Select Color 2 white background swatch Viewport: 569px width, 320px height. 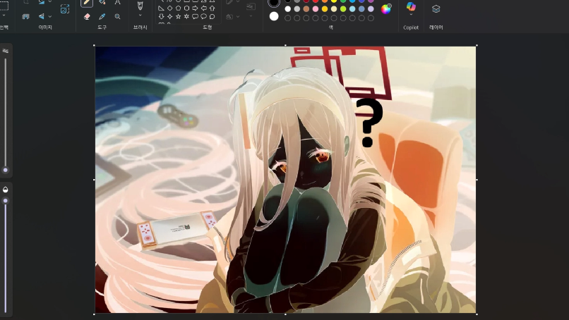click(x=274, y=16)
